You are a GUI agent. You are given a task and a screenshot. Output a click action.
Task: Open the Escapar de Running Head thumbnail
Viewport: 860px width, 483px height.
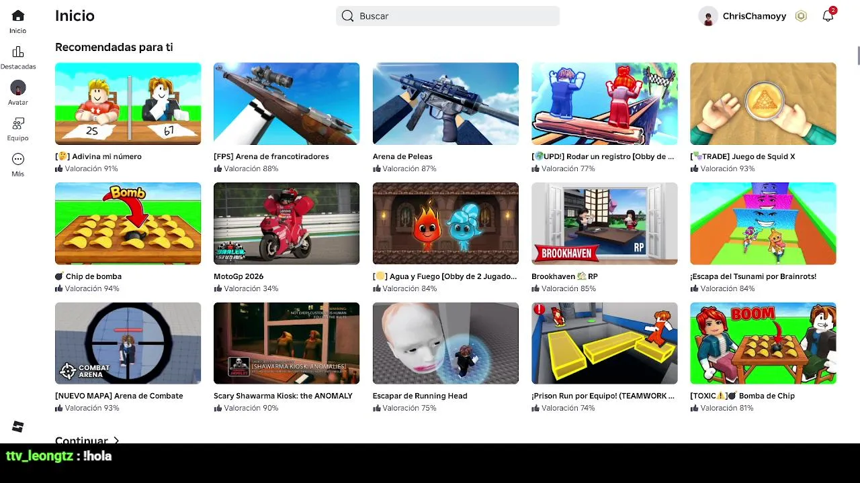click(x=445, y=343)
